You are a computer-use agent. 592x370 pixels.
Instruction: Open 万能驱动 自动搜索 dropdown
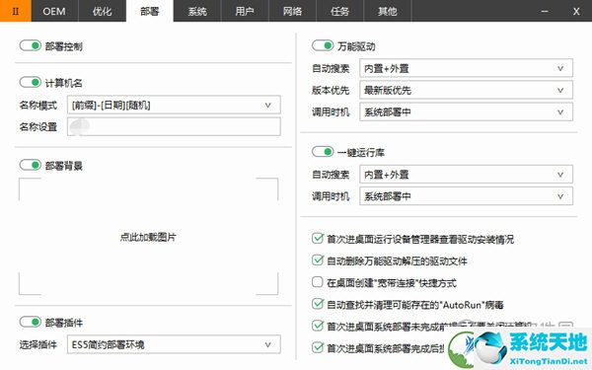click(466, 68)
